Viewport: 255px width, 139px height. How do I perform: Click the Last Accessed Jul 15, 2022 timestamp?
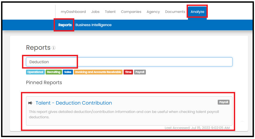[197, 128]
